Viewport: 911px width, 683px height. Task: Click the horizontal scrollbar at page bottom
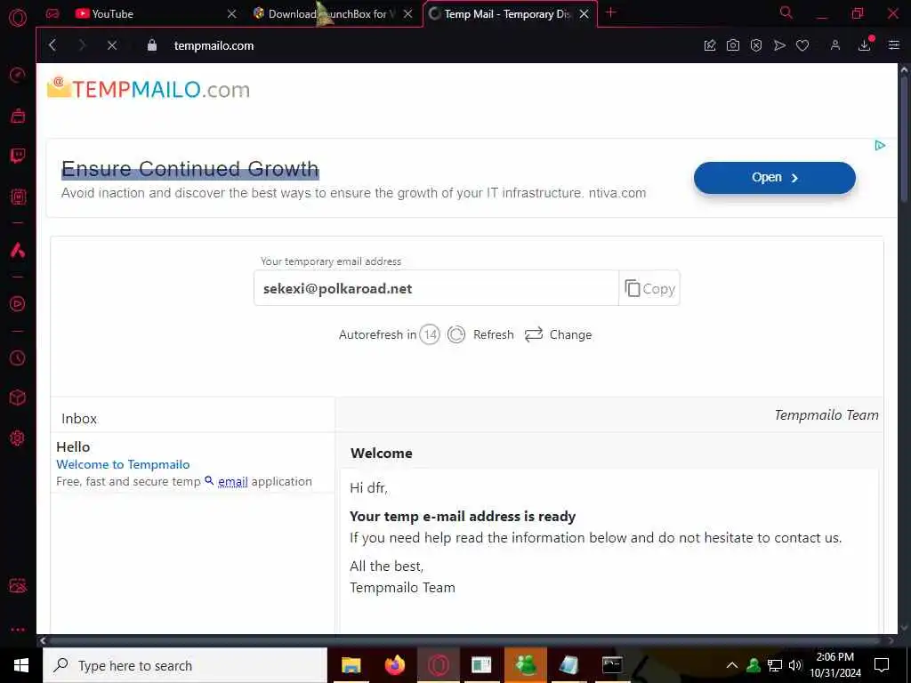click(464, 640)
